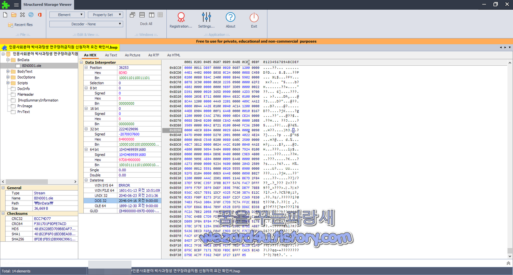This screenshot has height=275, width=513.
Task: Expand the Scripts tree node
Action: coord(8,83)
